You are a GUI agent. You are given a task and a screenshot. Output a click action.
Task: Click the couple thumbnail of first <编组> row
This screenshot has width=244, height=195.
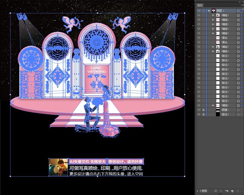point(218,15)
